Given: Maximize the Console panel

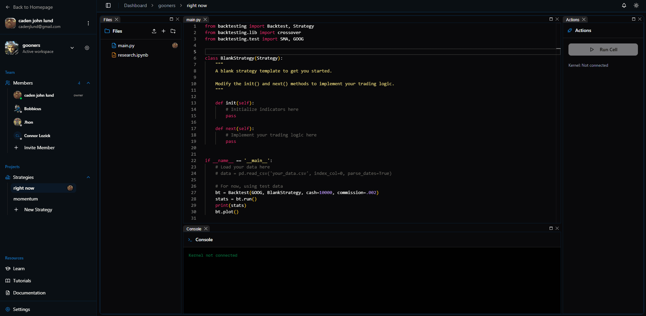Looking at the screenshot, I should click(551, 228).
